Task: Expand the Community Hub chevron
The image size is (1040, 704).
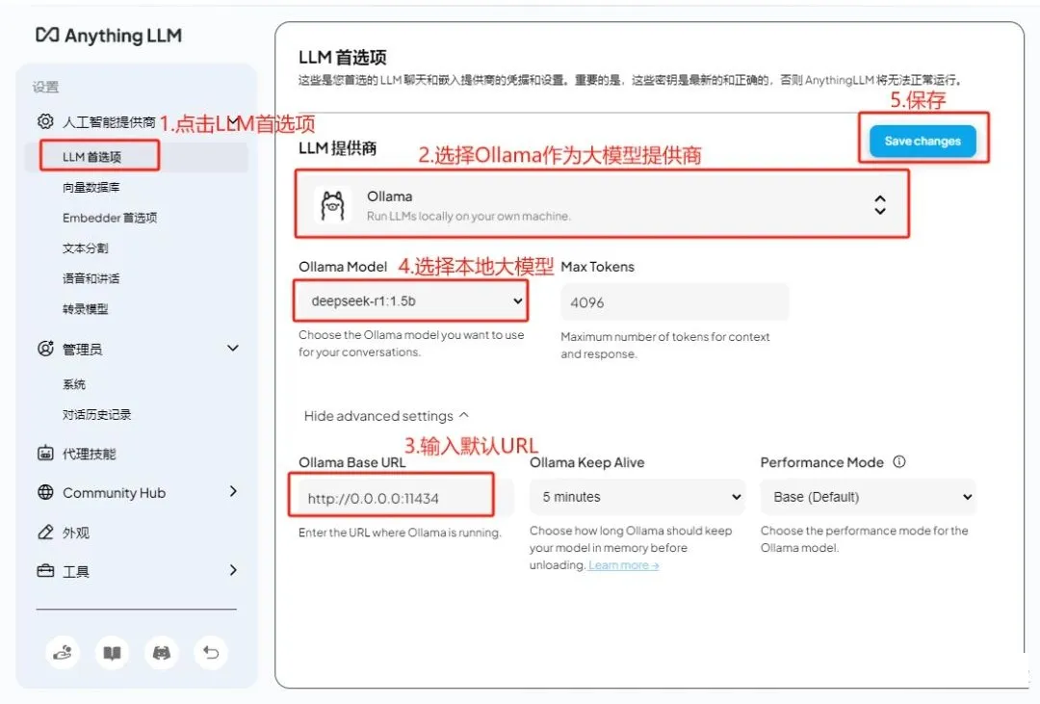Action: click(233, 492)
